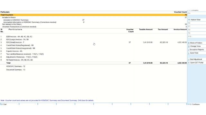Click total taxable amount in Total row

[148, 63]
